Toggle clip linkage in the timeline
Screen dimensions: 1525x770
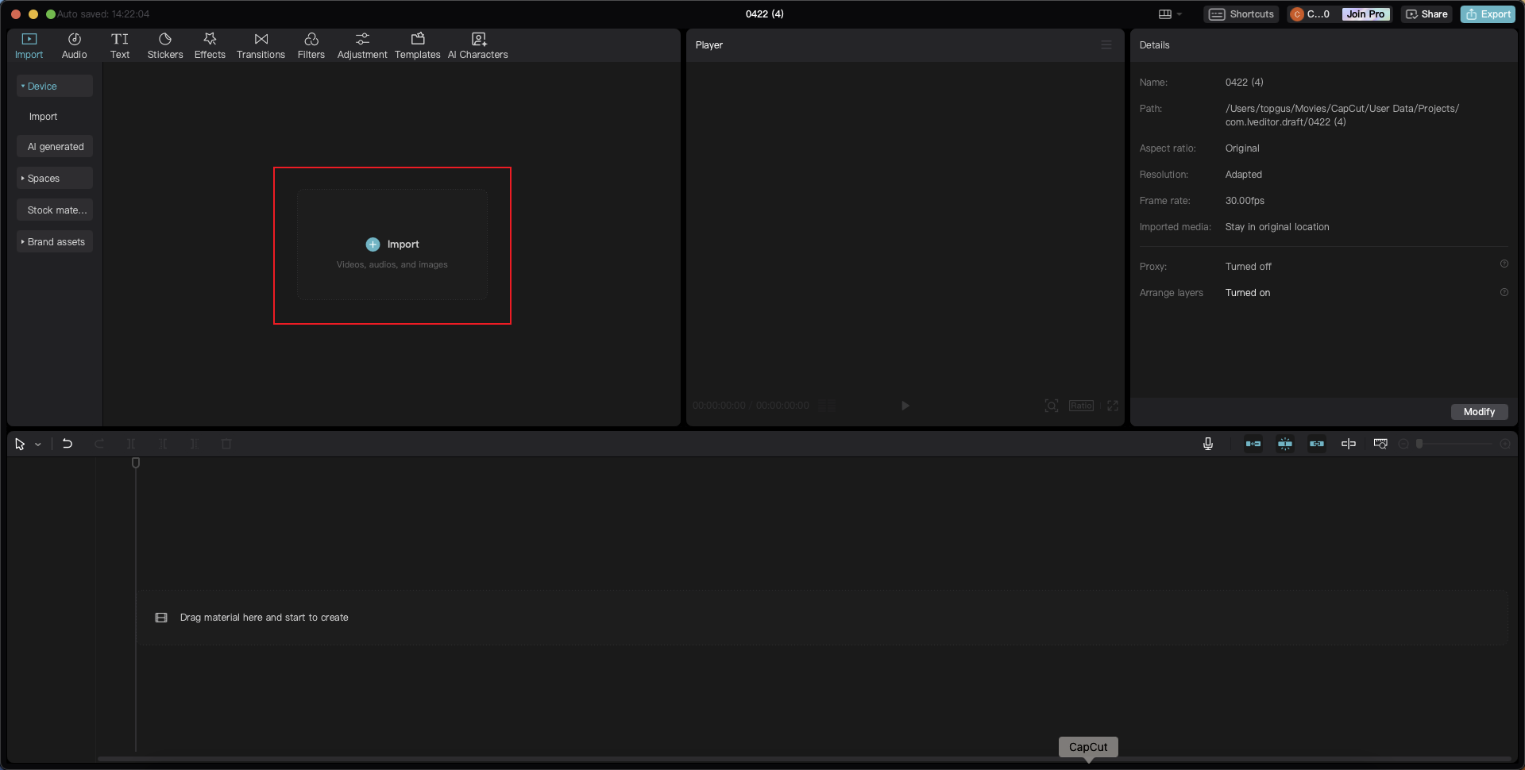point(1317,444)
